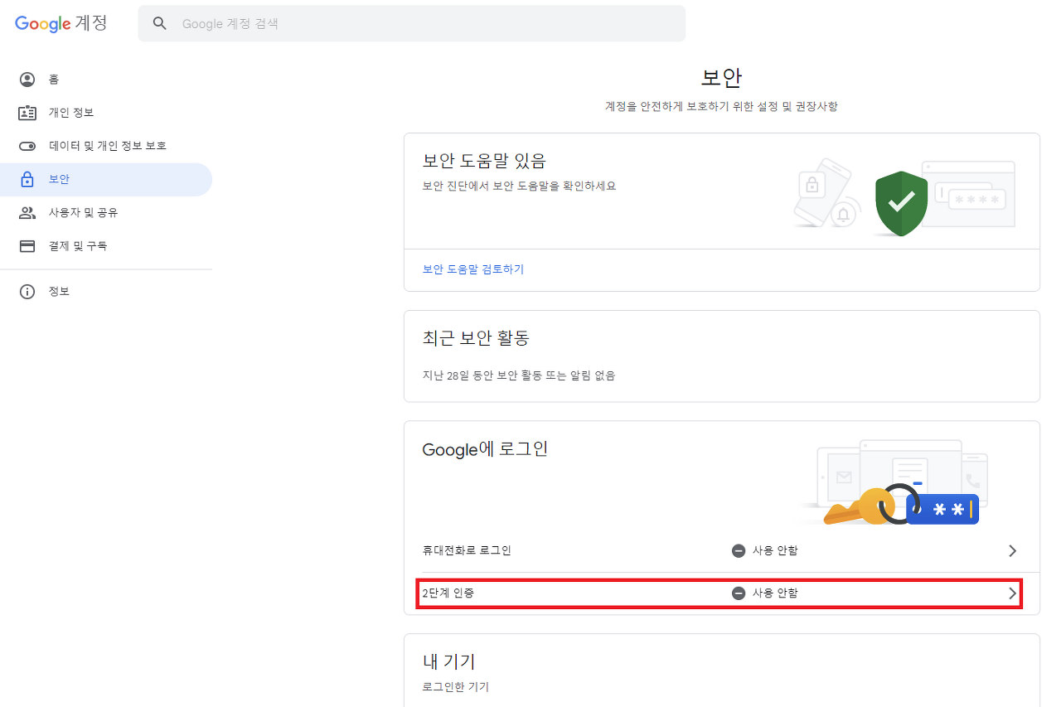The width and height of the screenshot is (1061, 707).
Task: Click 보안 진단에서 보안 도움말을 확인하세요 text
Action: (x=520, y=186)
